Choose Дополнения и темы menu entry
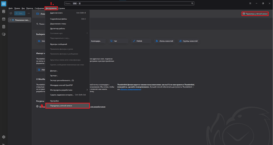This screenshot has height=145, width=273. click(67, 24)
